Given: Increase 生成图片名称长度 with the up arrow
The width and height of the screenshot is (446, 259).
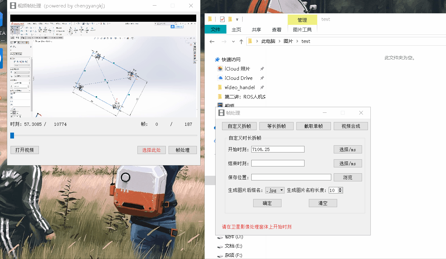Looking at the screenshot, I should coord(340,189).
